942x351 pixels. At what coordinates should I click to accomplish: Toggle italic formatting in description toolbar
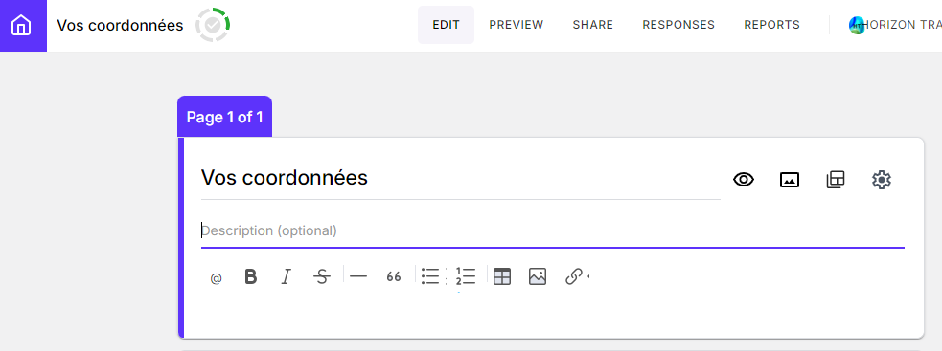286,276
